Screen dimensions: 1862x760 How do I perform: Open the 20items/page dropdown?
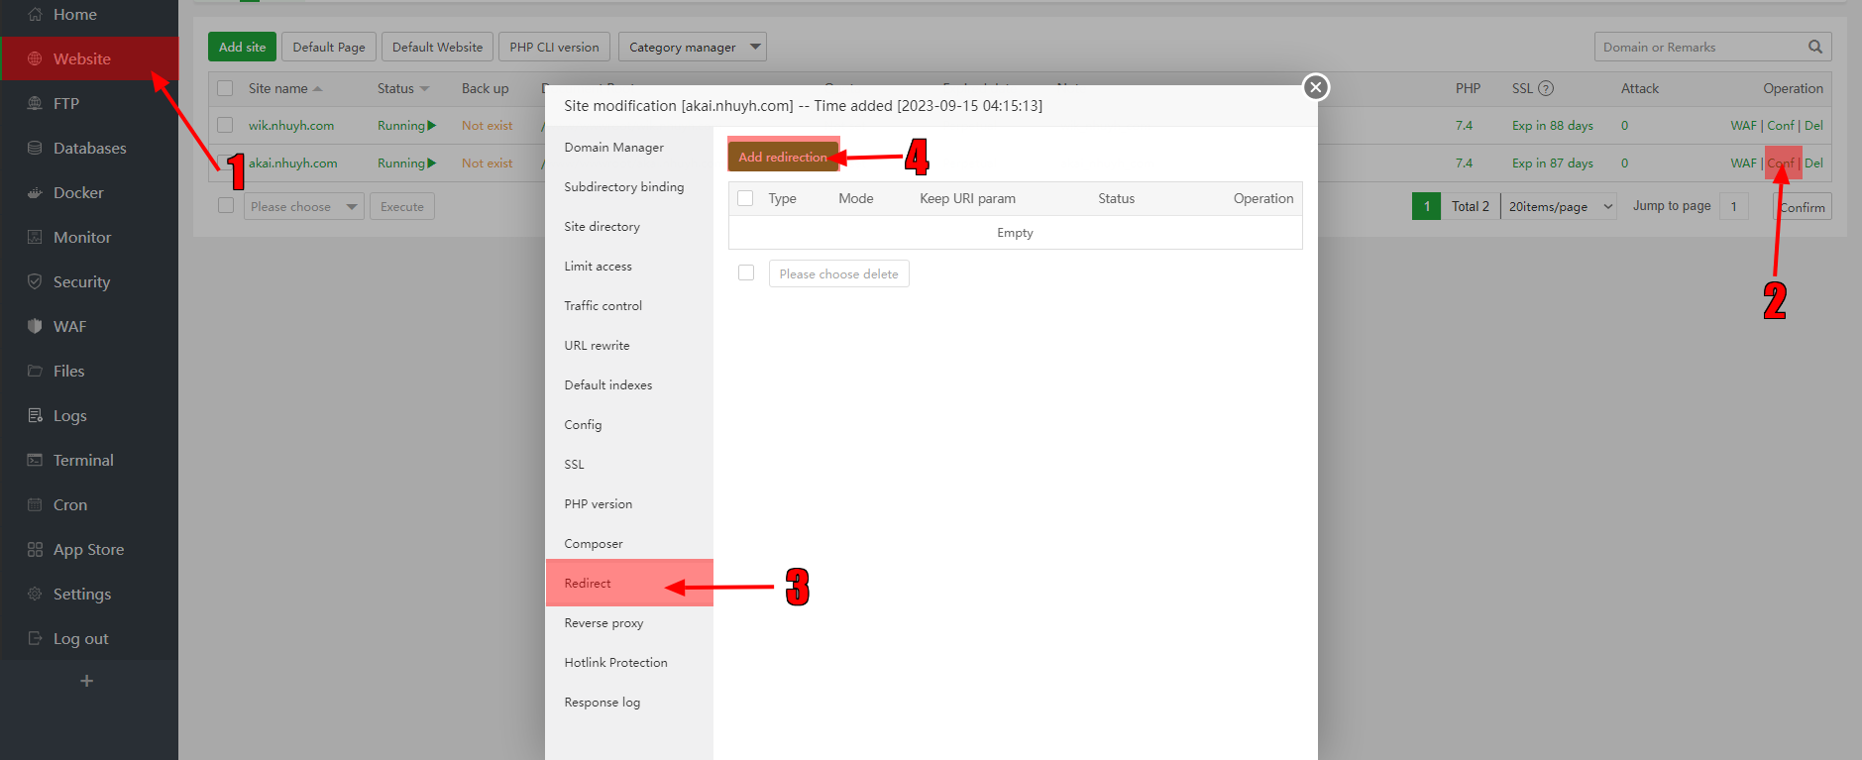pos(1559,206)
